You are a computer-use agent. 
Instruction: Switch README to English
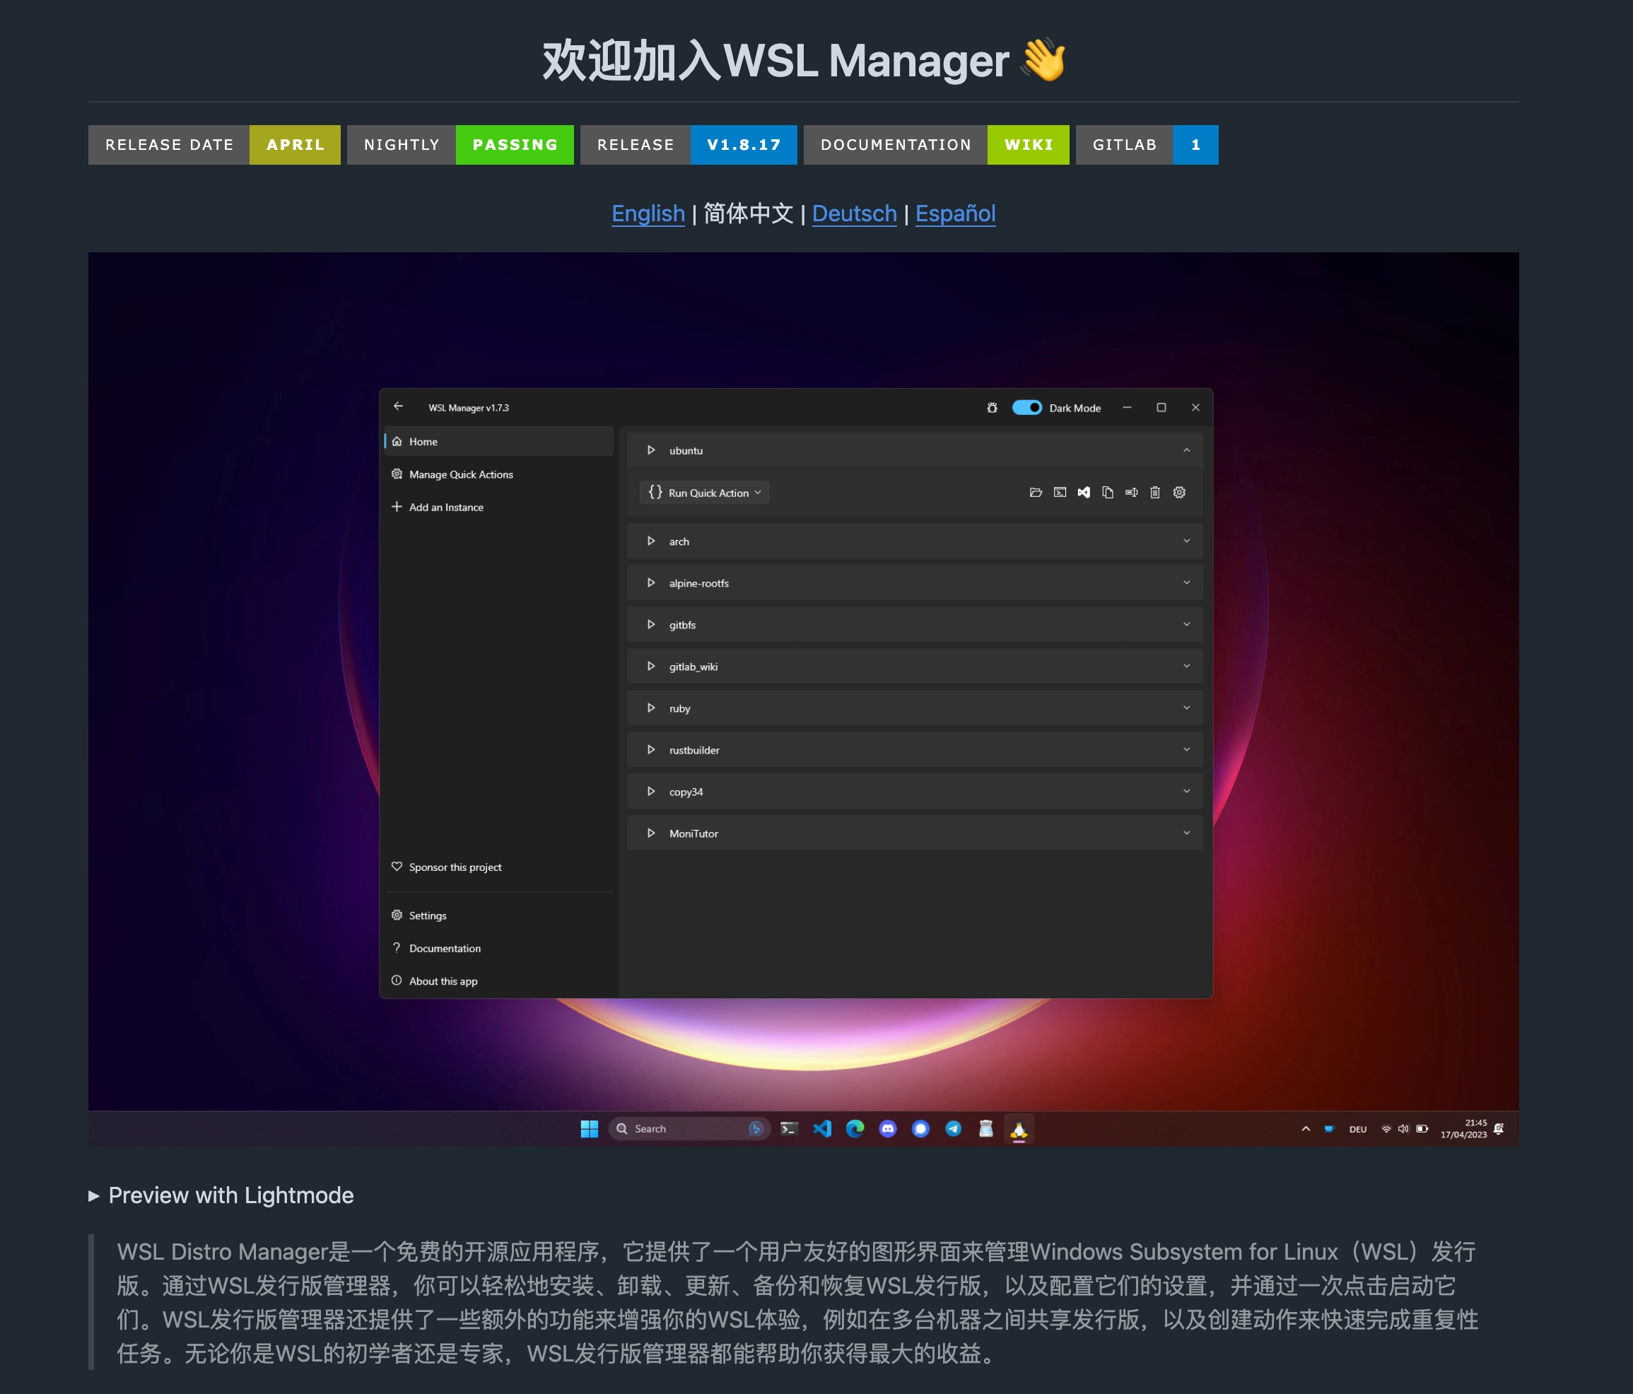click(648, 213)
